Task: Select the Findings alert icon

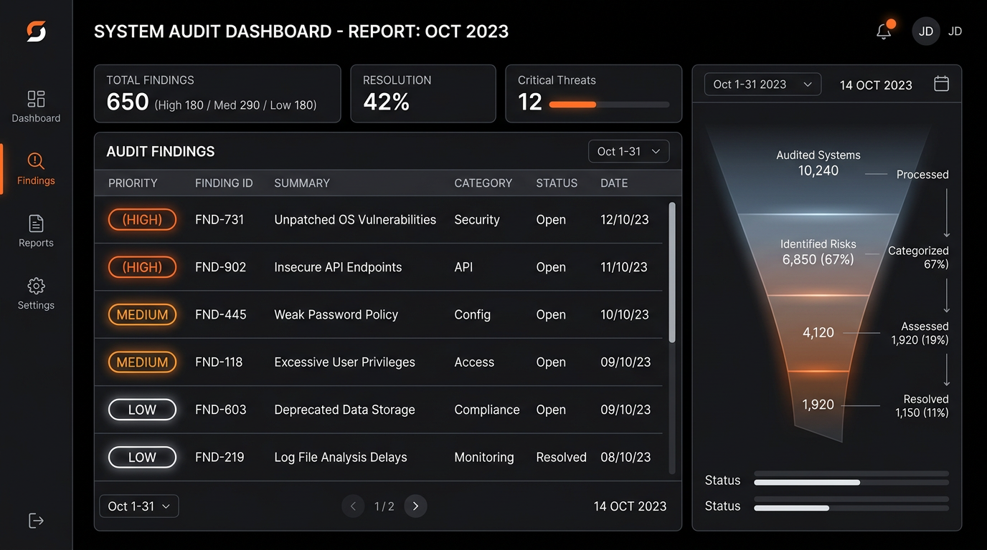Action: 36,161
